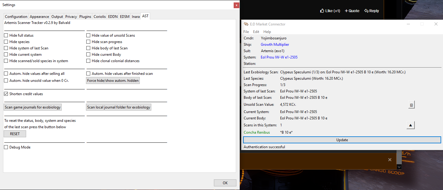The width and height of the screenshot is (443, 190).
Task: Click the up-arrow collapse button beside Scans in this System
Action: pyautogui.click(x=410, y=125)
